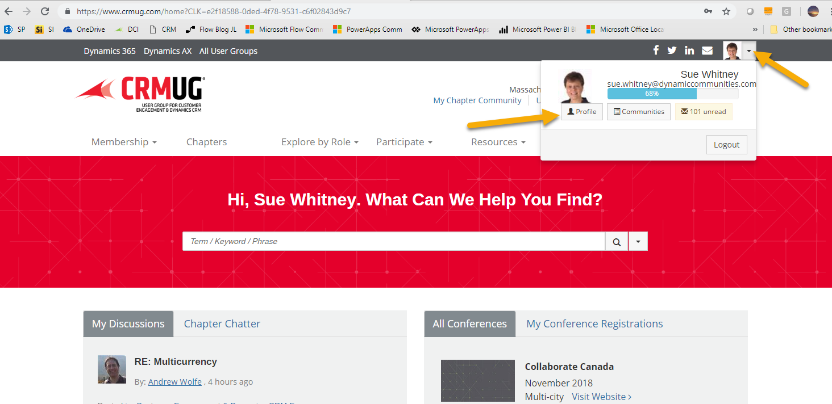Show more bookmarks with the overflow chevron
Viewport: 832px width, 404px height.
(755, 30)
